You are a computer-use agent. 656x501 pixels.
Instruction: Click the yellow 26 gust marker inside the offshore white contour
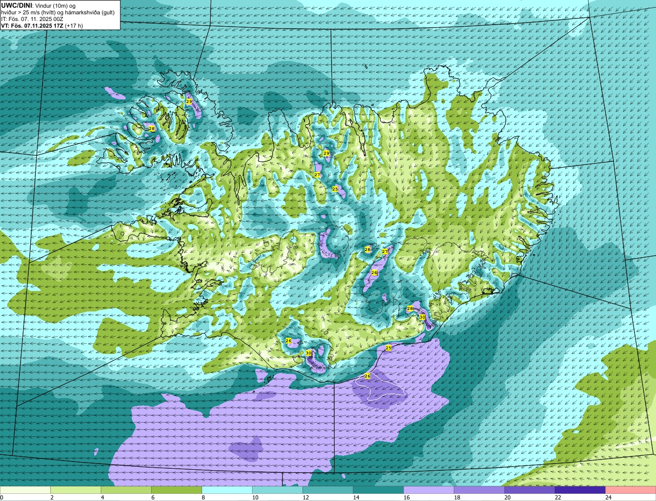point(367,376)
